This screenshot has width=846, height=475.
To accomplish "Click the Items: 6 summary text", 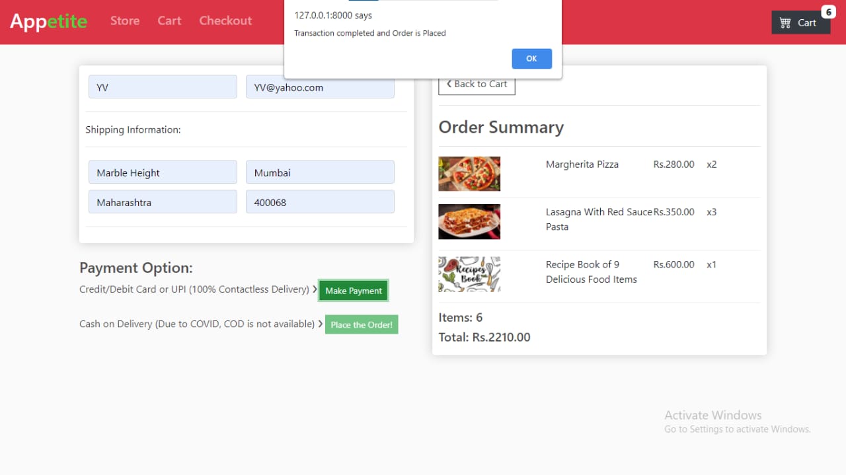I will tap(461, 317).
